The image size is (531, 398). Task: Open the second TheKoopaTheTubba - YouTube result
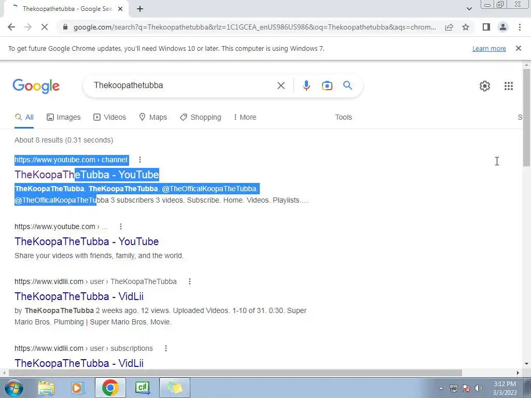point(87,241)
